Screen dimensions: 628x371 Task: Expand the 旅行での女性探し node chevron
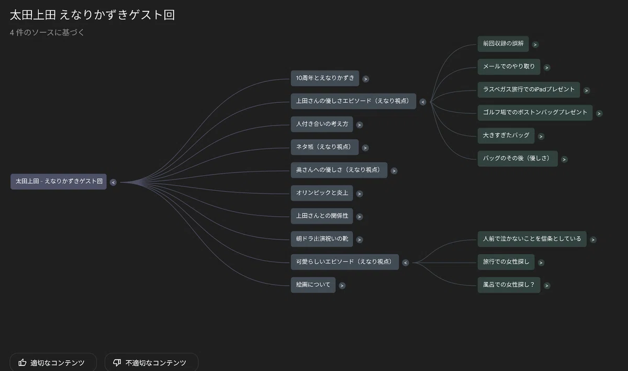(541, 263)
